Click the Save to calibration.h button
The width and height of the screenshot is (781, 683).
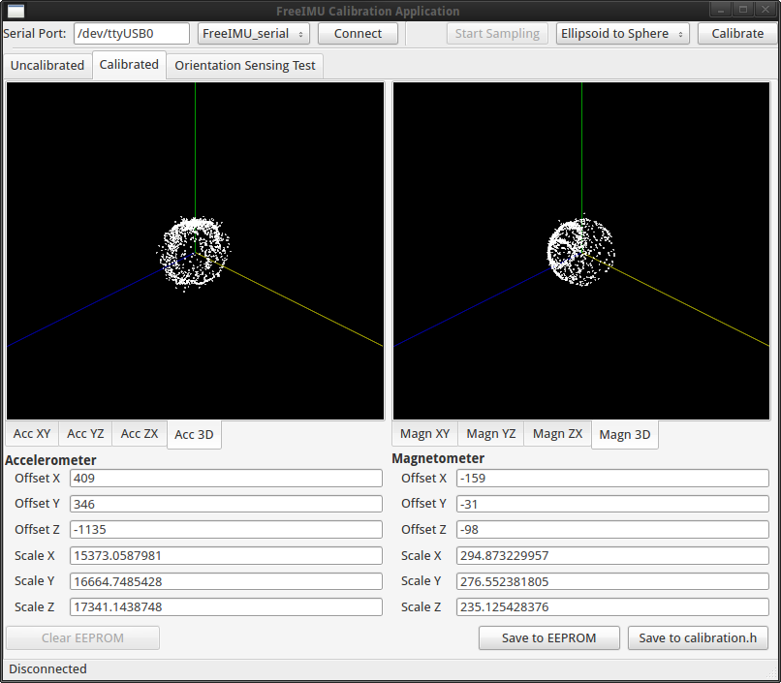[698, 637]
